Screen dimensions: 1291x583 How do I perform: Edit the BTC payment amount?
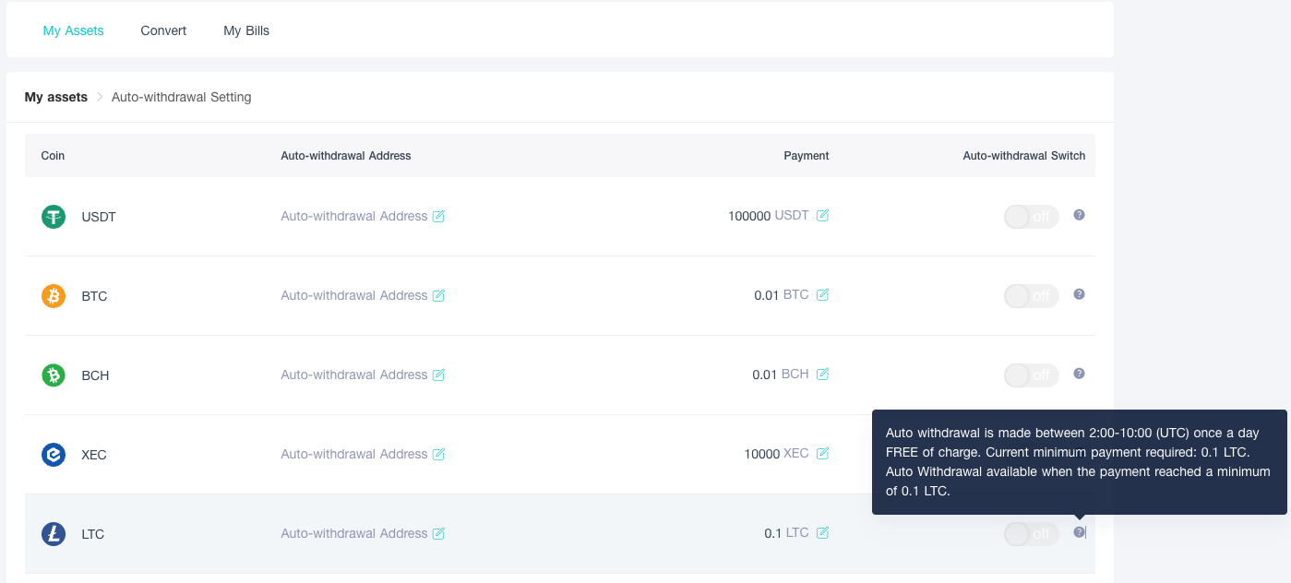coord(822,295)
